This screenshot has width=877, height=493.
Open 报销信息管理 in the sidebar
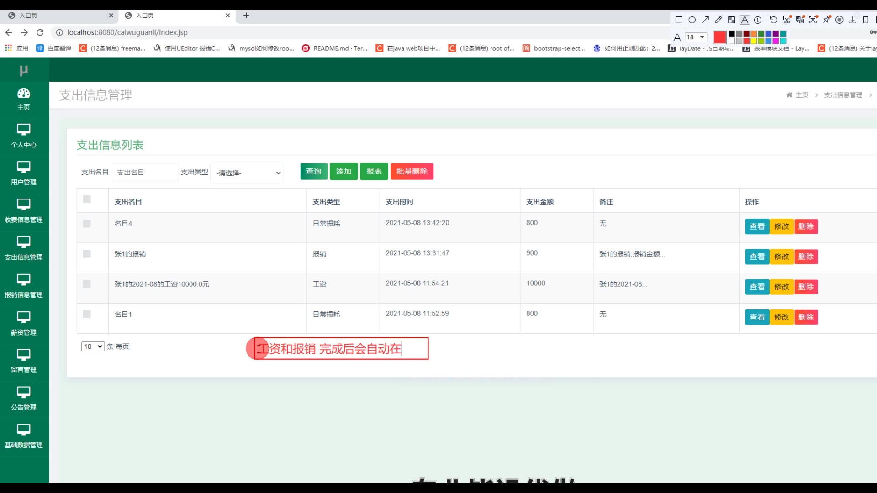[24, 287]
